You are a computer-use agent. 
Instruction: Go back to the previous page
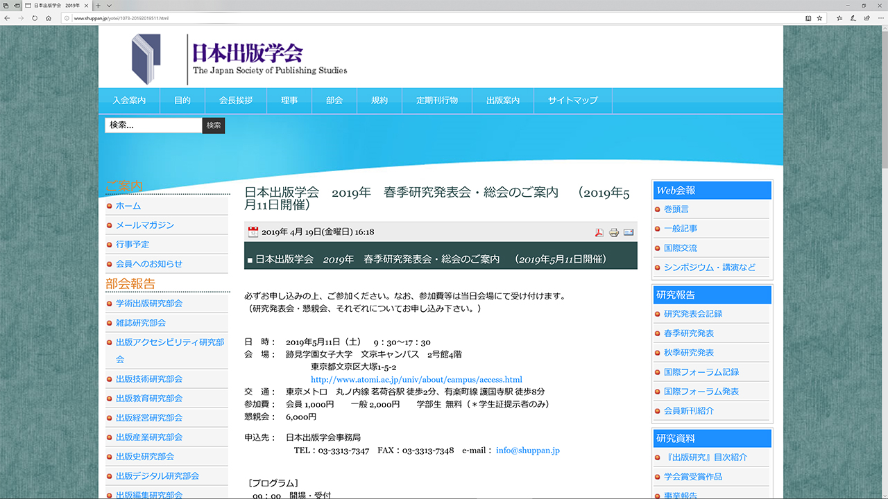pos(7,18)
